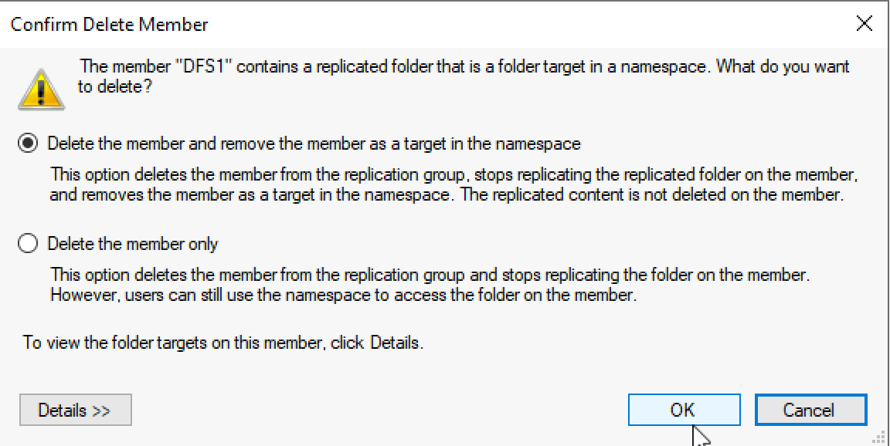Close the Confirm Delete Member dialog

click(864, 25)
